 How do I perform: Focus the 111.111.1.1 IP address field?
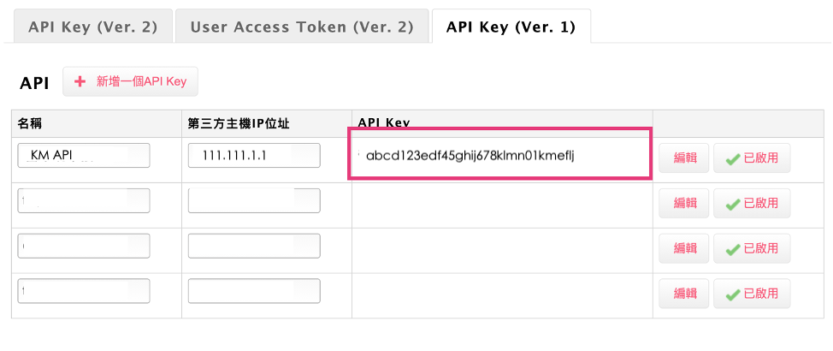click(254, 156)
